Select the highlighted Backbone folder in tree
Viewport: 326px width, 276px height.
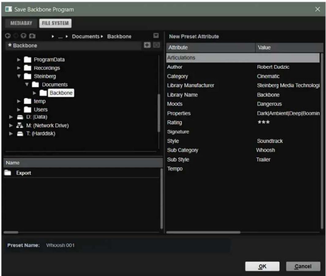(x=61, y=93)
